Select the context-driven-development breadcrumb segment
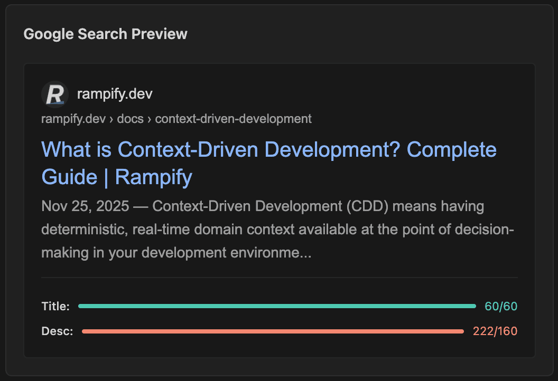558x381 pixels. 233,119
